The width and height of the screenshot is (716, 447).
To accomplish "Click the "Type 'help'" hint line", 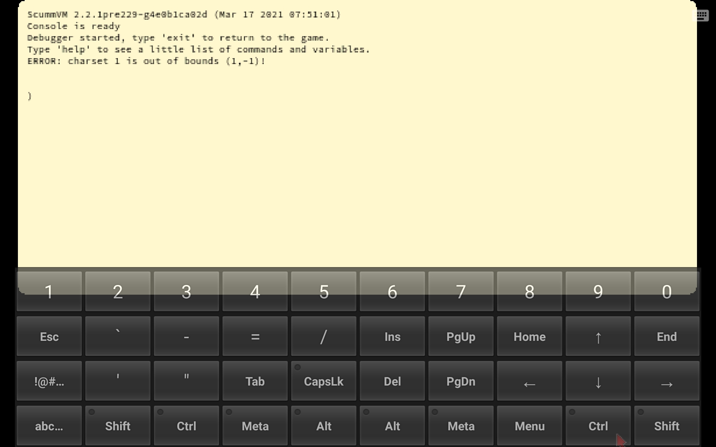I will pyautogui.click(x=198, y=50).
